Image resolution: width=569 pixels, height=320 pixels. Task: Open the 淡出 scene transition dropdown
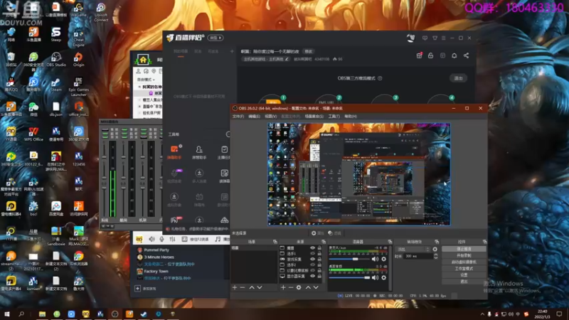point(413,250)
